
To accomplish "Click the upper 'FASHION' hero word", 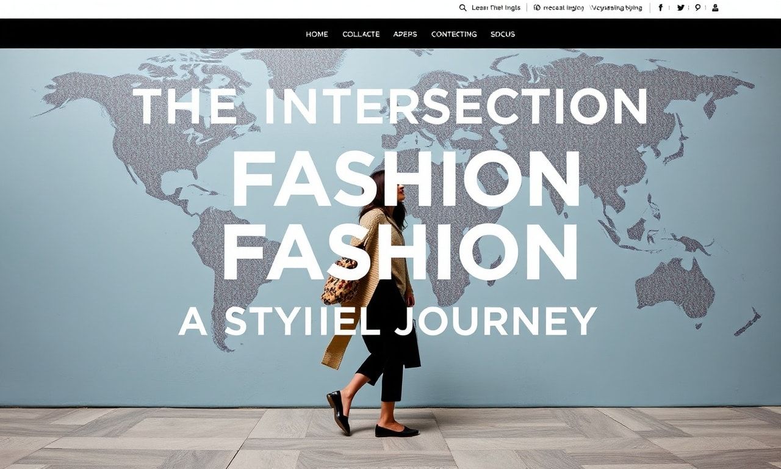I will point(406,178).
